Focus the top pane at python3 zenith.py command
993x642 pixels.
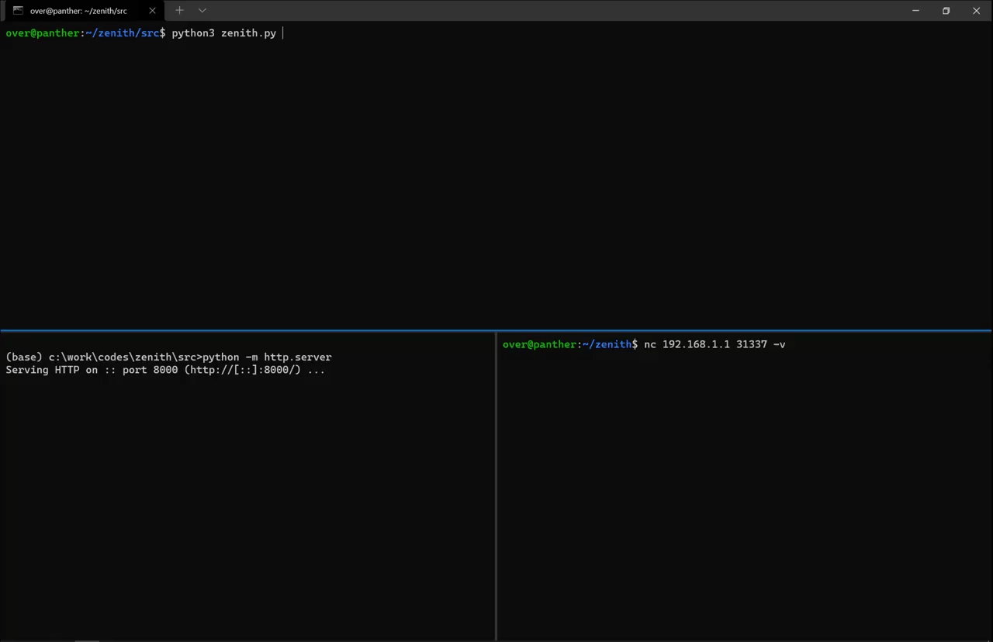(x=223, y=33)
